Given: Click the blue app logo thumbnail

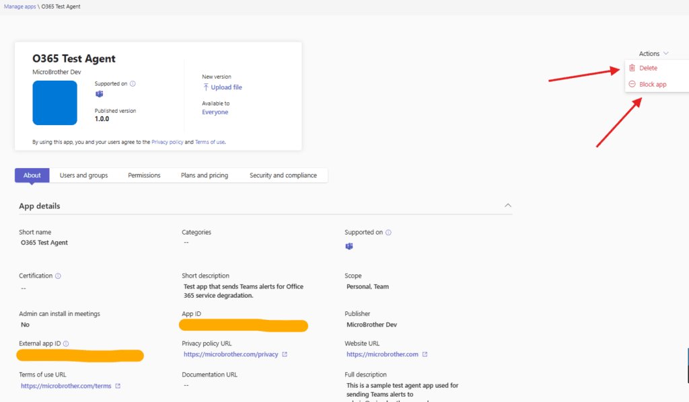Looking at the screenshot, I should [55, 103].
